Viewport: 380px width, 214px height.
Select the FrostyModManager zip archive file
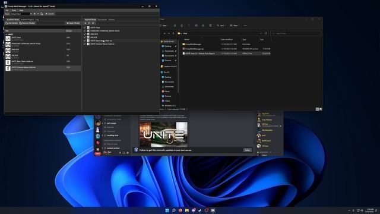(226, 49)
